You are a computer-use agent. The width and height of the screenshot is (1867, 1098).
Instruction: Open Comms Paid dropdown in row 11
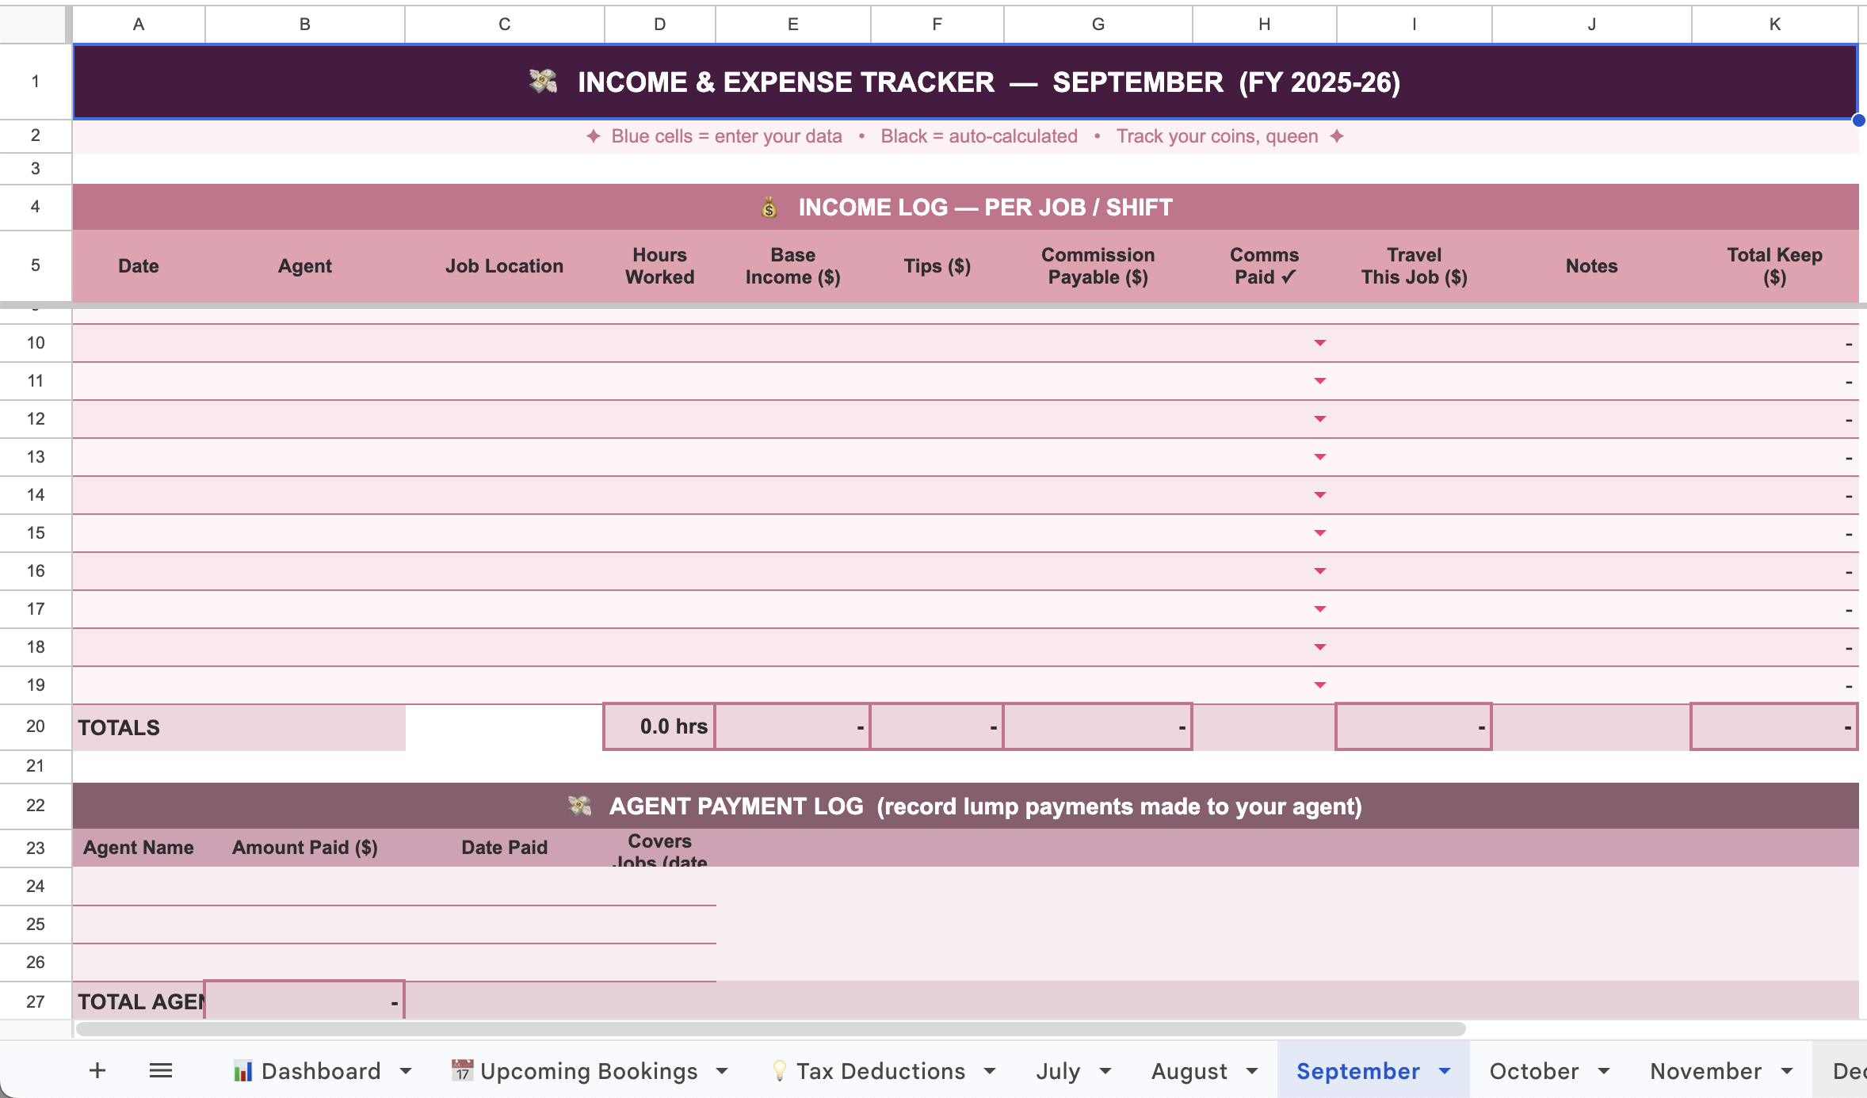pyautogui.click(x=1320, y=381)
